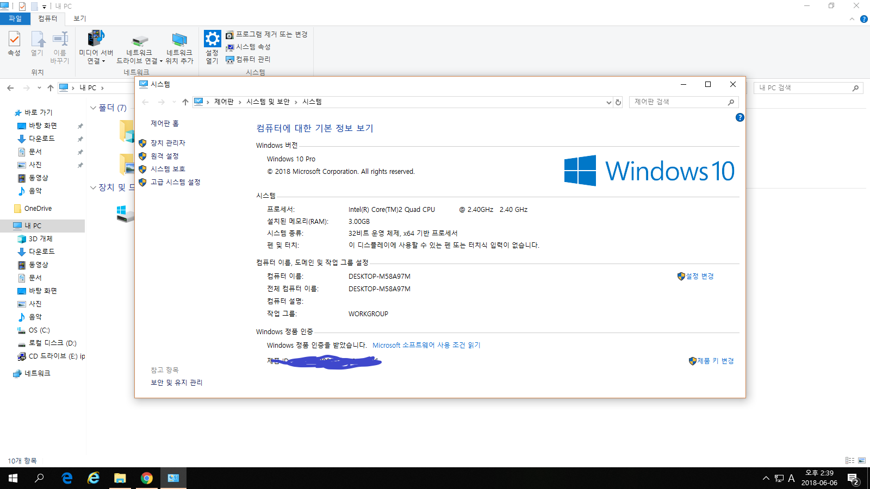870x489 pixels.
Task: Collapse 장치 및 드라이브 group chevron
Action: tap(93, 187)
